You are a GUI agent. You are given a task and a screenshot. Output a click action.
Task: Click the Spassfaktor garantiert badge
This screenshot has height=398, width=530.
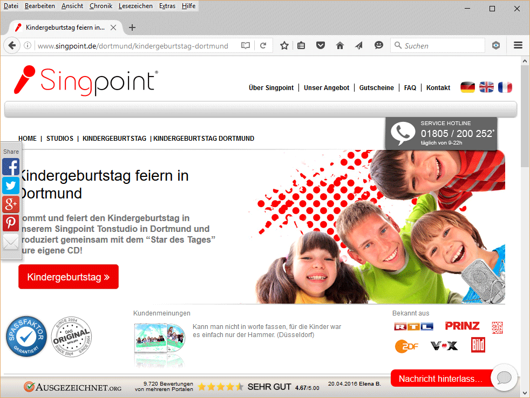click(26, 337)
